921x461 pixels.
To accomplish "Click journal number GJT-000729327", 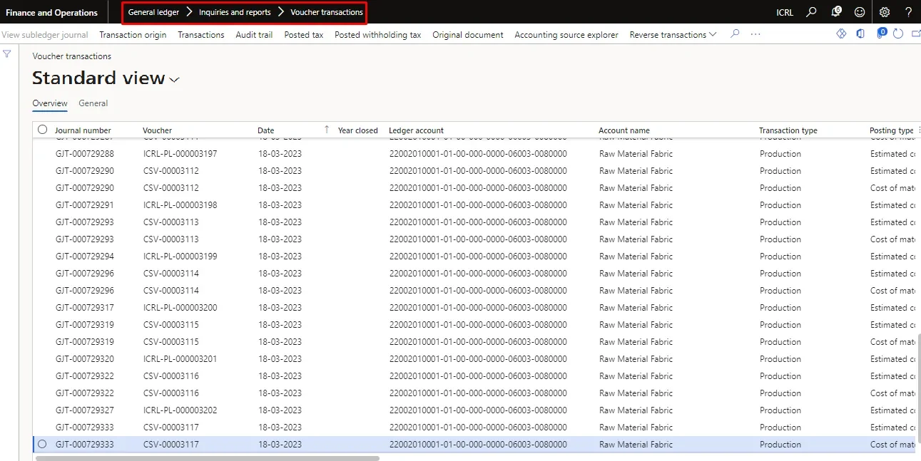I will click(84, 410).
